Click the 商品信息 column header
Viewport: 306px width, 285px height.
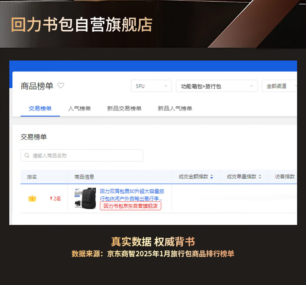coord(84,177)
